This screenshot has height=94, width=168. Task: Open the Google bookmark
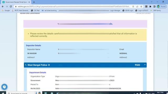6,10
